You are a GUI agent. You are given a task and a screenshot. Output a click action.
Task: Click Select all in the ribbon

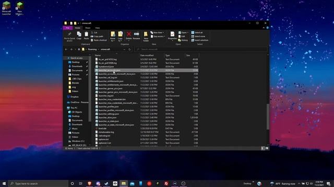(x=197, y=32)
